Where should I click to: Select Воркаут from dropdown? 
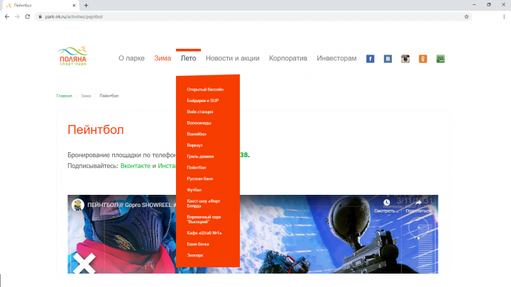pyautogui.click(x=194, y=145)
